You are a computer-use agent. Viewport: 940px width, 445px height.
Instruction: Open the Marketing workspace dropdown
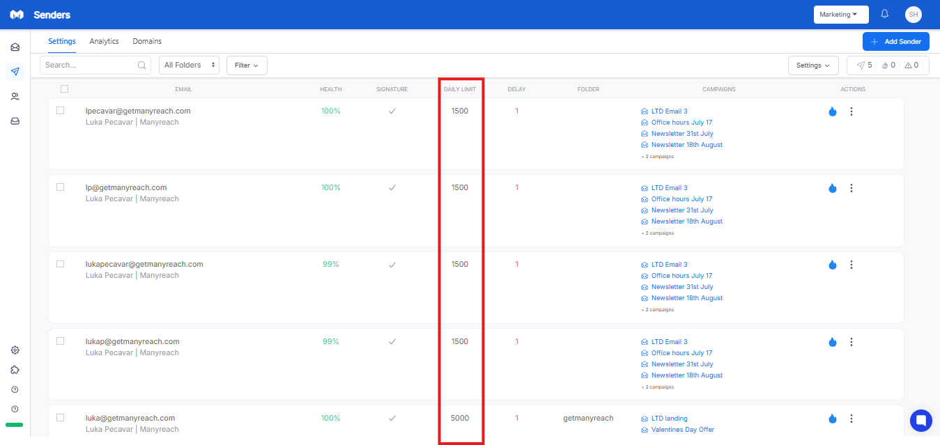pos(841,15)
